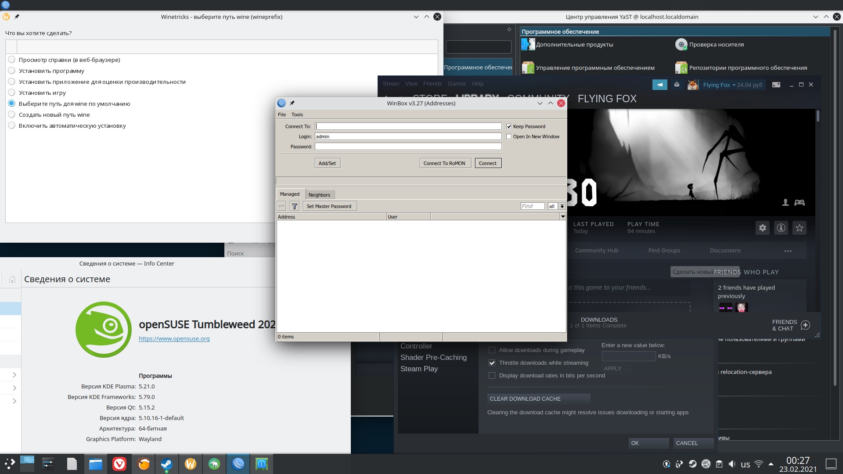Viewport: 843px width, 474px height.
Task: Click the remove (minus) button in WinBox
Action: point(281,206)
